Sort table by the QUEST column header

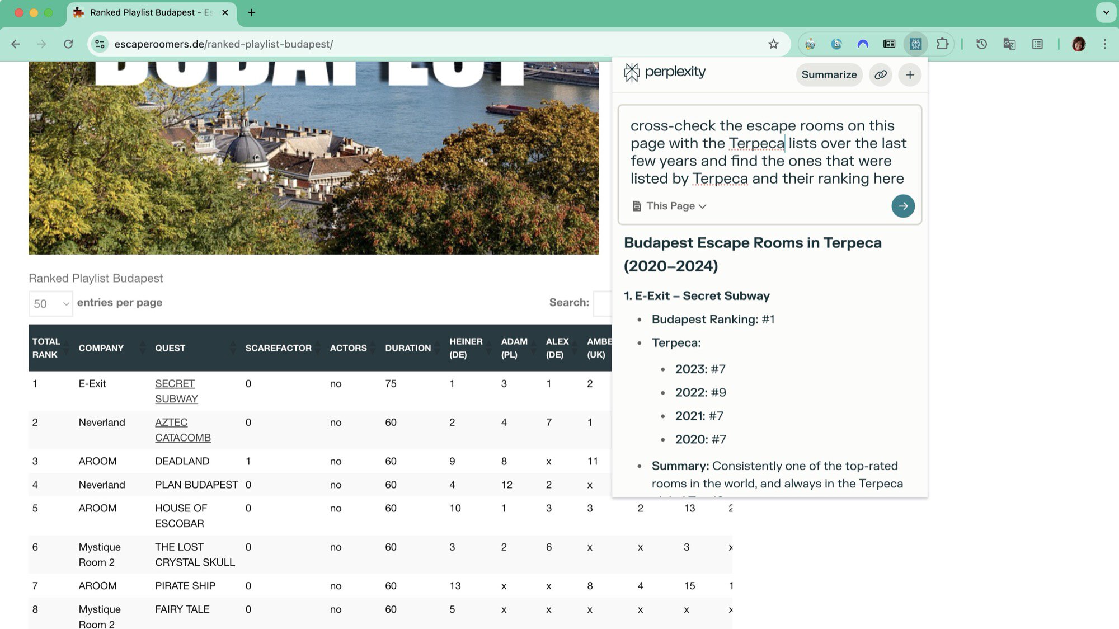pyautogui.click(x=170, y=348)
